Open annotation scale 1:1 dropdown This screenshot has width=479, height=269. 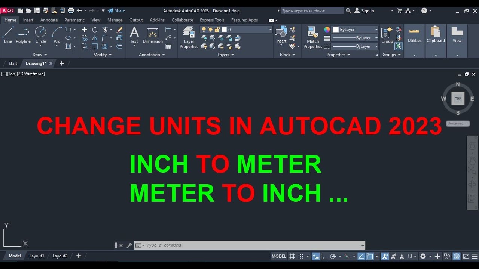[x=412, y=256]
